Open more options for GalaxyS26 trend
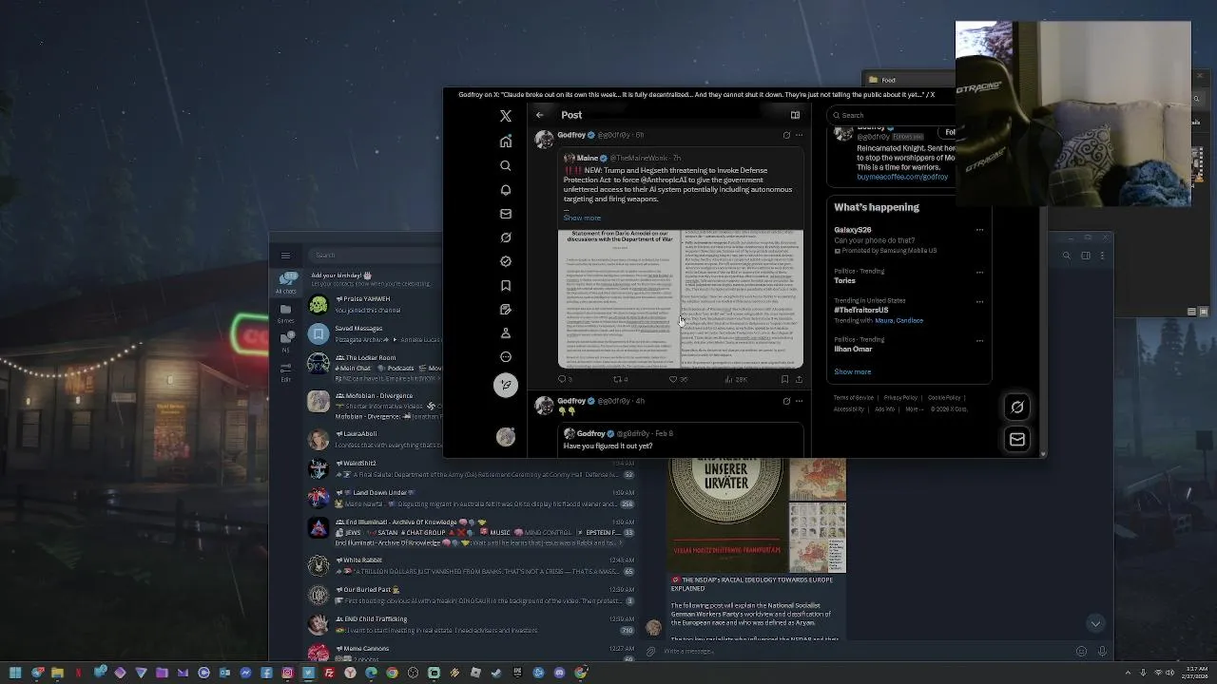Screen dimensions: 1217x684 click(979, 230)
